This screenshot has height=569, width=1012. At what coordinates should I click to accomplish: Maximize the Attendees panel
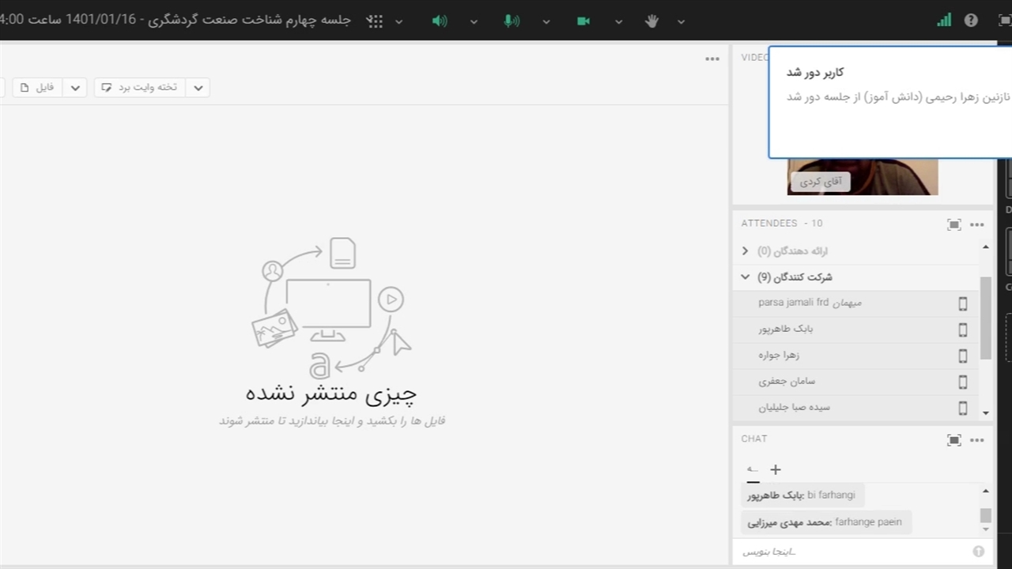(x=954, y=224)
